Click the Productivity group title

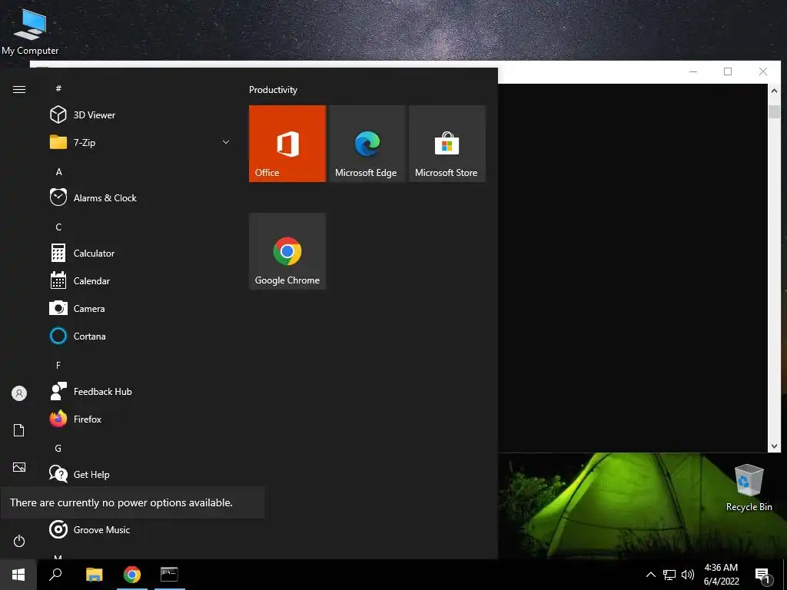(x=273, y=90)
